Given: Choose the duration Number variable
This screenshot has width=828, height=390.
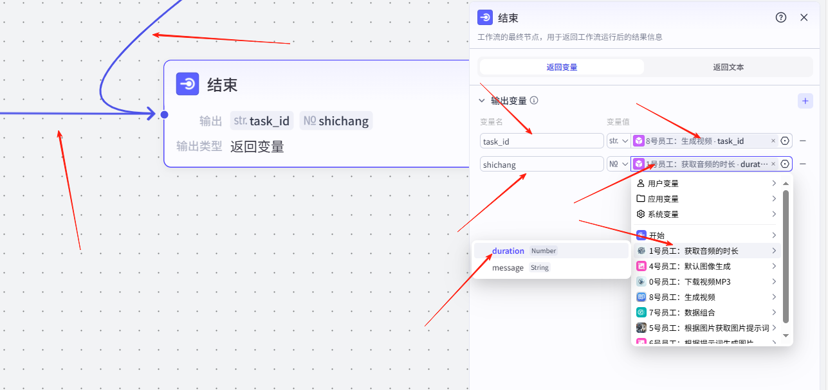Looking at the screenshot, I should tap(508, 251).
